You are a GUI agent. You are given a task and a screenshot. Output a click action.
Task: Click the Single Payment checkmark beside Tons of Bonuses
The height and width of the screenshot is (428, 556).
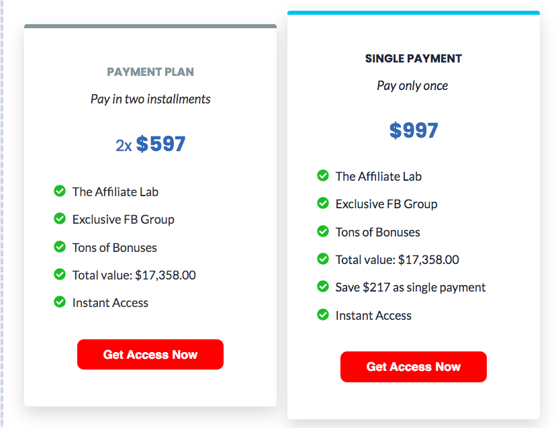point(323,231)
